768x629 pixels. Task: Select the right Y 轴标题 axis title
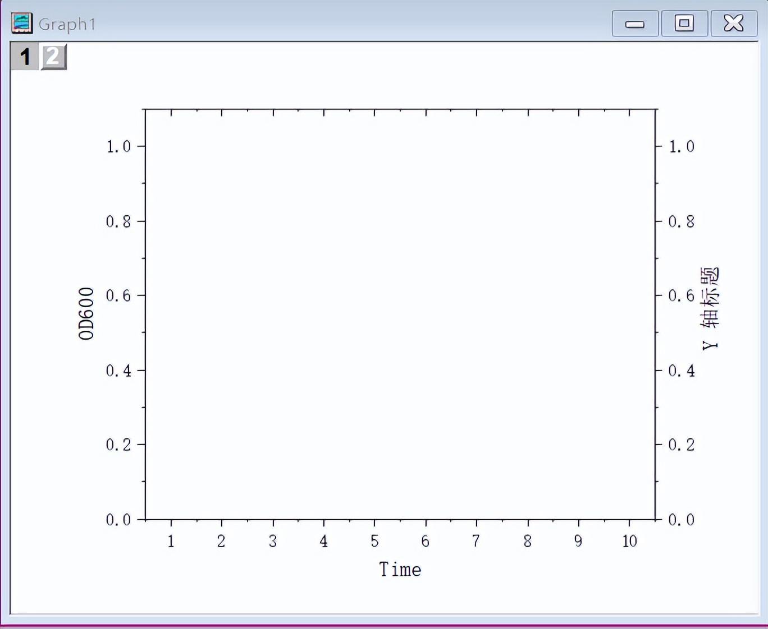coord(710,308)
